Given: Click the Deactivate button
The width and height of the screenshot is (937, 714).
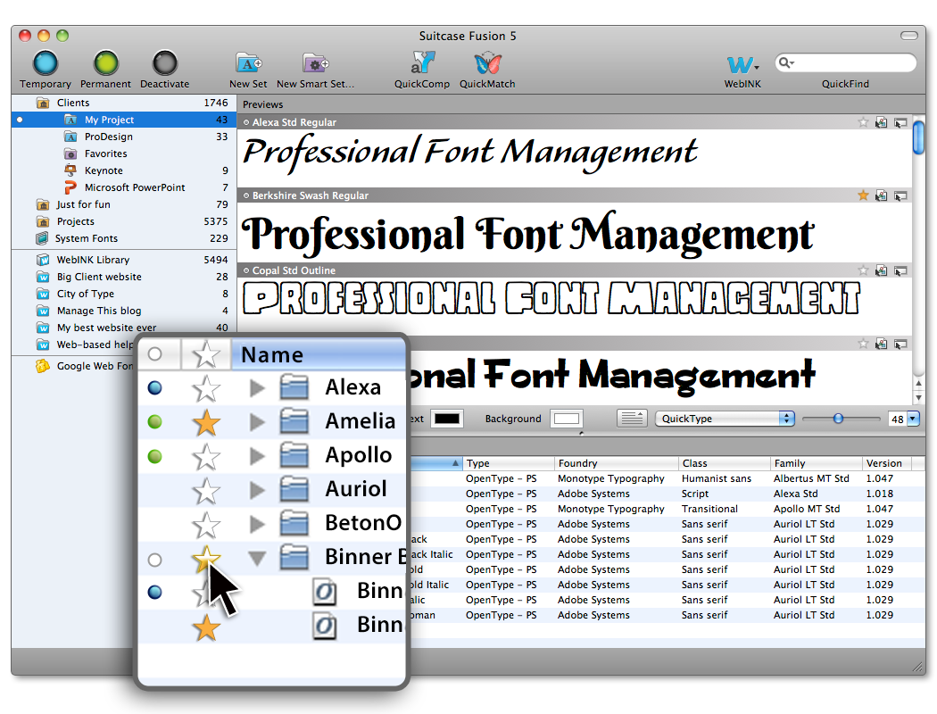Looking at the screenshot, I should [165, 64].
